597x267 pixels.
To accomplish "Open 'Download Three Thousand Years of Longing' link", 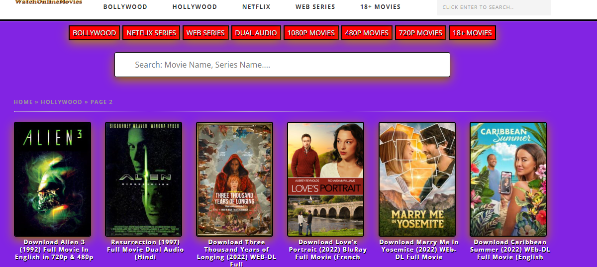I will tap(236, 253).
